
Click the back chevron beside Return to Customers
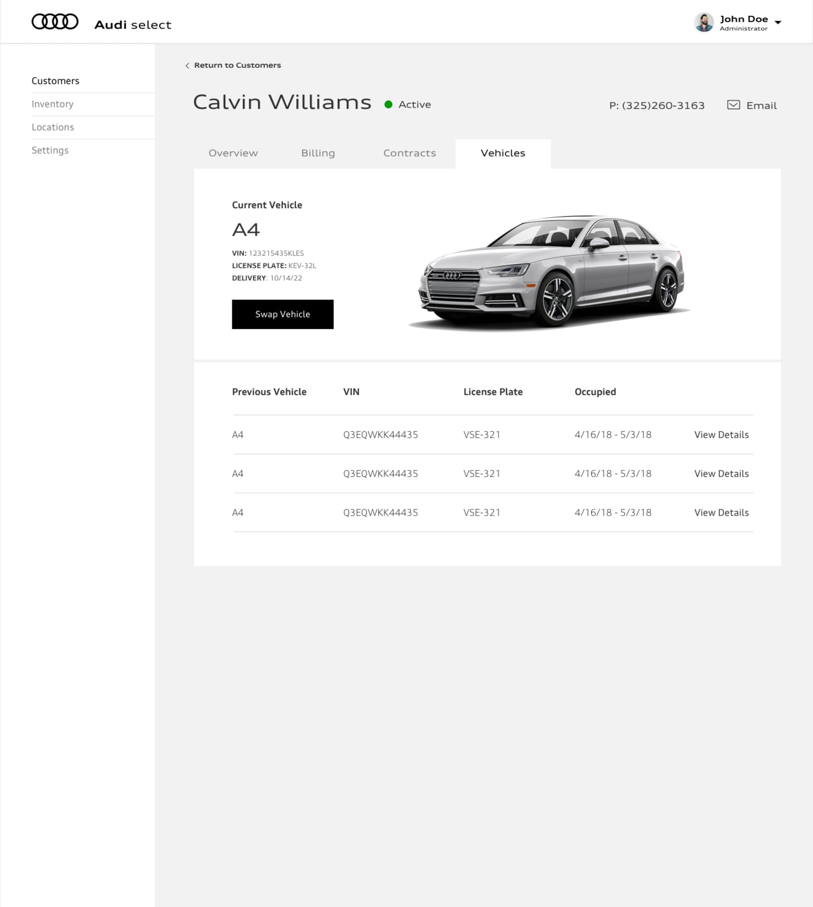[187, 65]
